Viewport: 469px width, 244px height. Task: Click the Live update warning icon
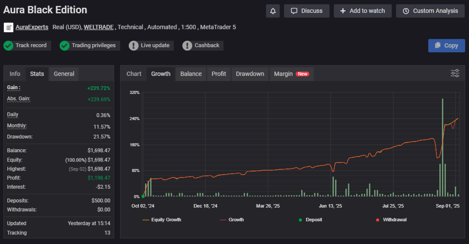(x=133, y=45)
